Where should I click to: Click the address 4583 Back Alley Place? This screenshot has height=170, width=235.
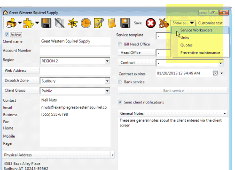[x=22, y=163]
